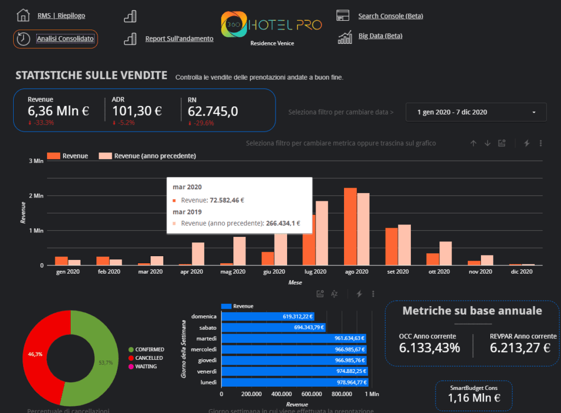Click the Big Data bar chart icon
Viewport: 561px width, 413px height.
(345, 37)
